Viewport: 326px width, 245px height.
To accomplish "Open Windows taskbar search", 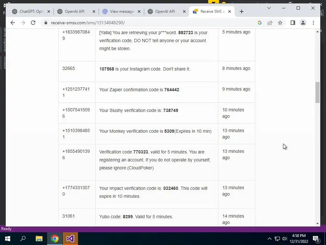I will (23, 239).
